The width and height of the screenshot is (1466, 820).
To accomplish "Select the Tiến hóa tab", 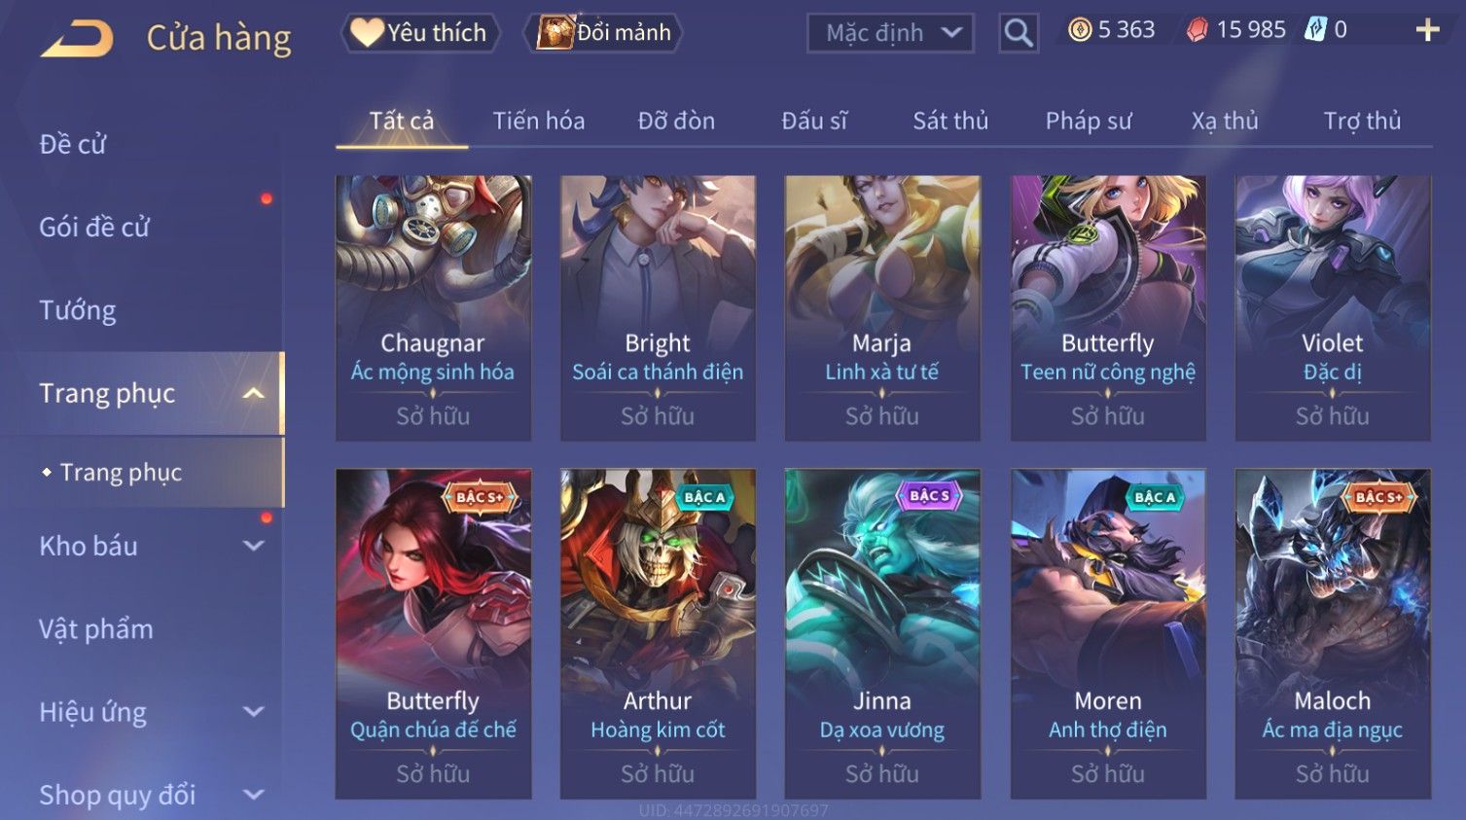I will coord(539,121).
